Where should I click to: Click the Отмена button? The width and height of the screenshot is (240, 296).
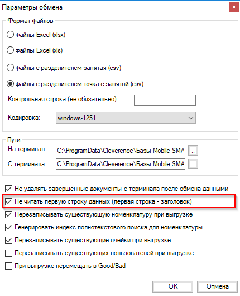point(218,286)
